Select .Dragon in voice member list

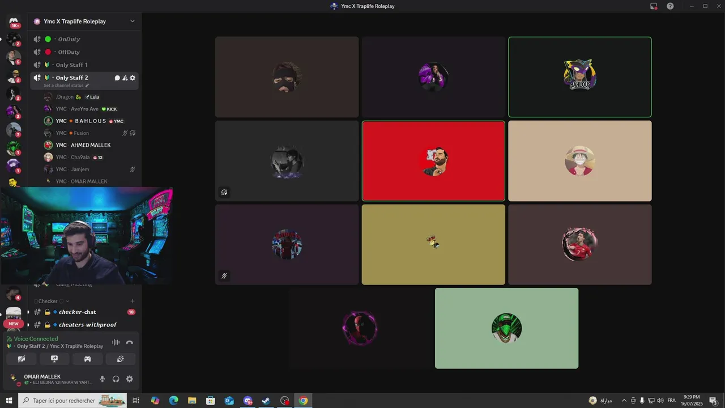[89, 97]
